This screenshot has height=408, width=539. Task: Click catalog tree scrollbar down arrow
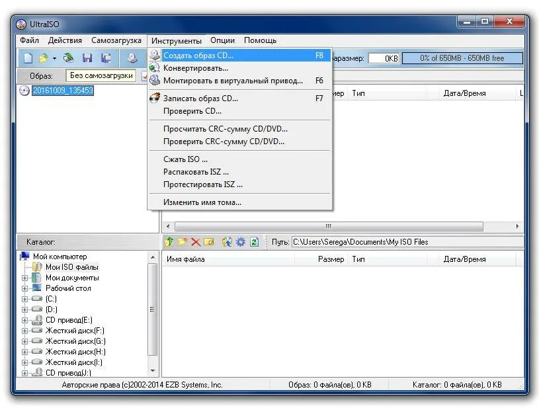[x=153, y=371]
